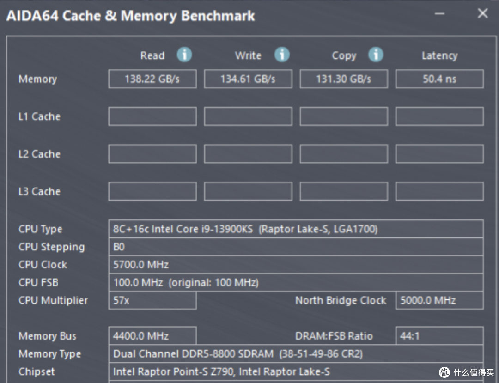Select the Memory Type field showing DDR5-8800

pyautogui.click(x=296, y=354)
